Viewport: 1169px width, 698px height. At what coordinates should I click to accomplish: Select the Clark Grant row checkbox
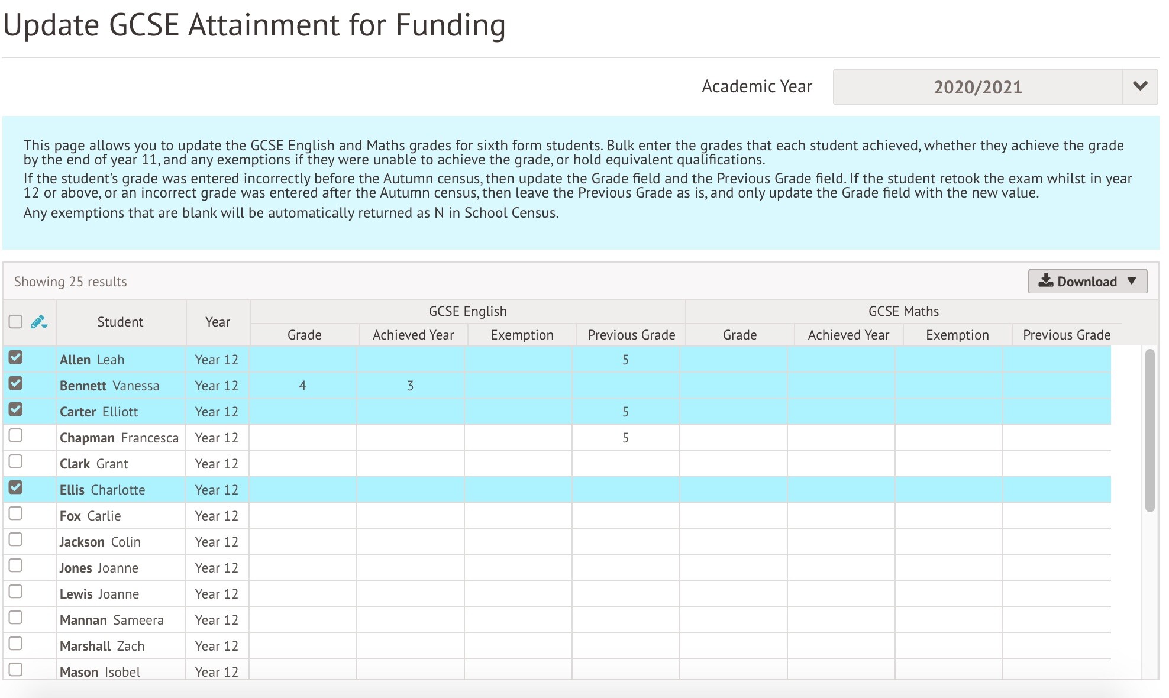16,462
